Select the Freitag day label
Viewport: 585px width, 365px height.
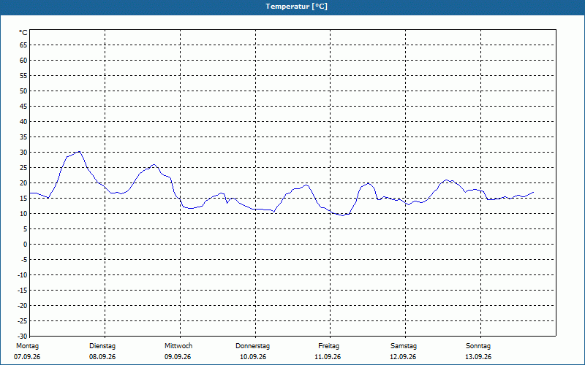click(x=328, y=346)
